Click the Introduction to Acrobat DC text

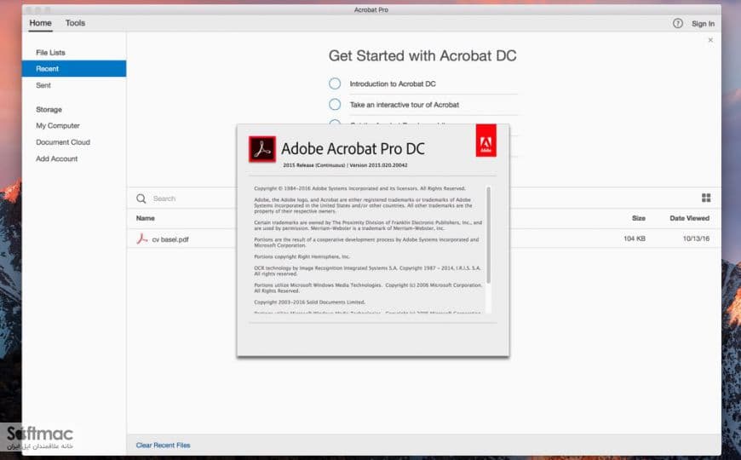393,83
